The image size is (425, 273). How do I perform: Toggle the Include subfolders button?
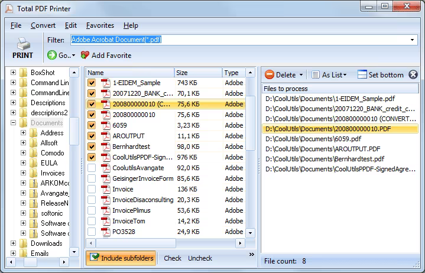click(x=121, y=258)
